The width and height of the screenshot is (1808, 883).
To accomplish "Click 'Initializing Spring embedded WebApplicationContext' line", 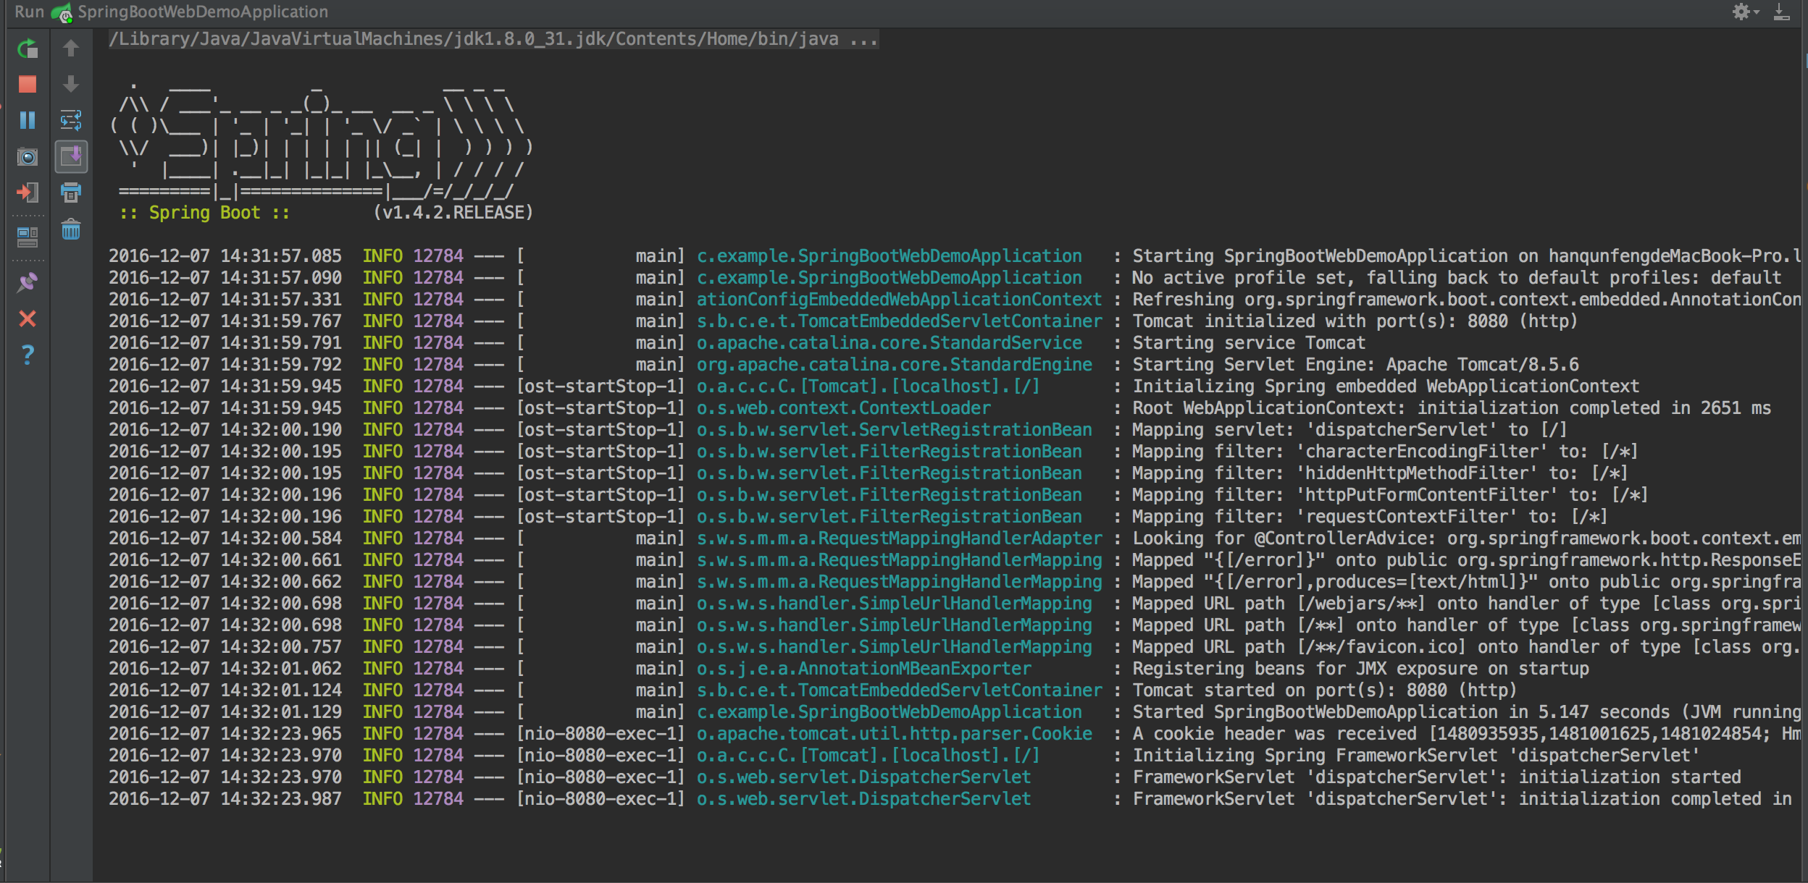I will 1386,386.
